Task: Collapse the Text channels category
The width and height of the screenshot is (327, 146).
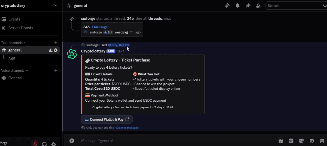Action: [x=14, y=43]
